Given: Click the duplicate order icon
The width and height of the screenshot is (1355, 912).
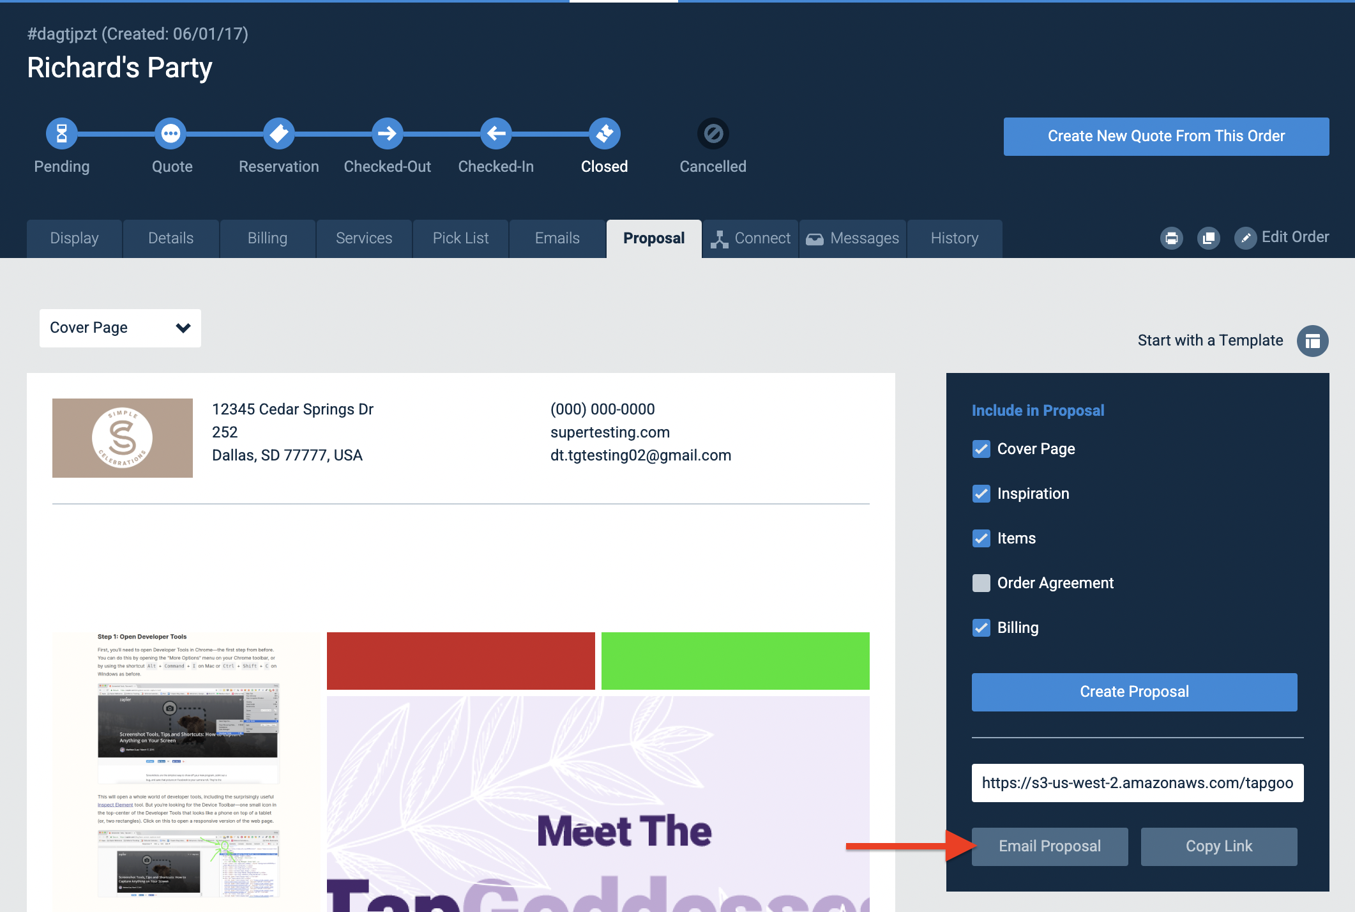Looking at the screenshot, I should pos(1209,238).
